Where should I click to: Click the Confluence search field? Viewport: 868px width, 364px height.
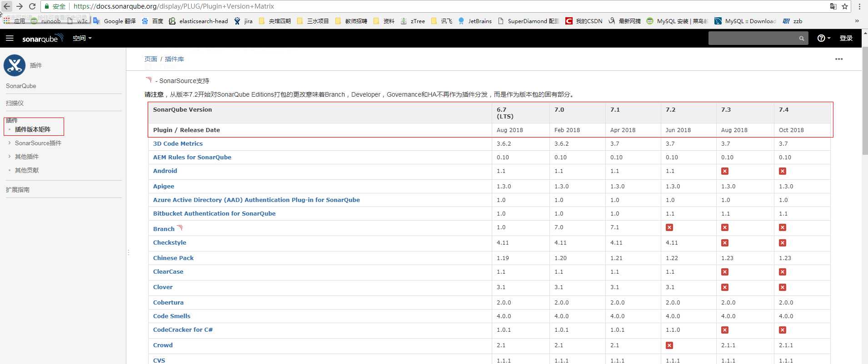tap(758, 38)
